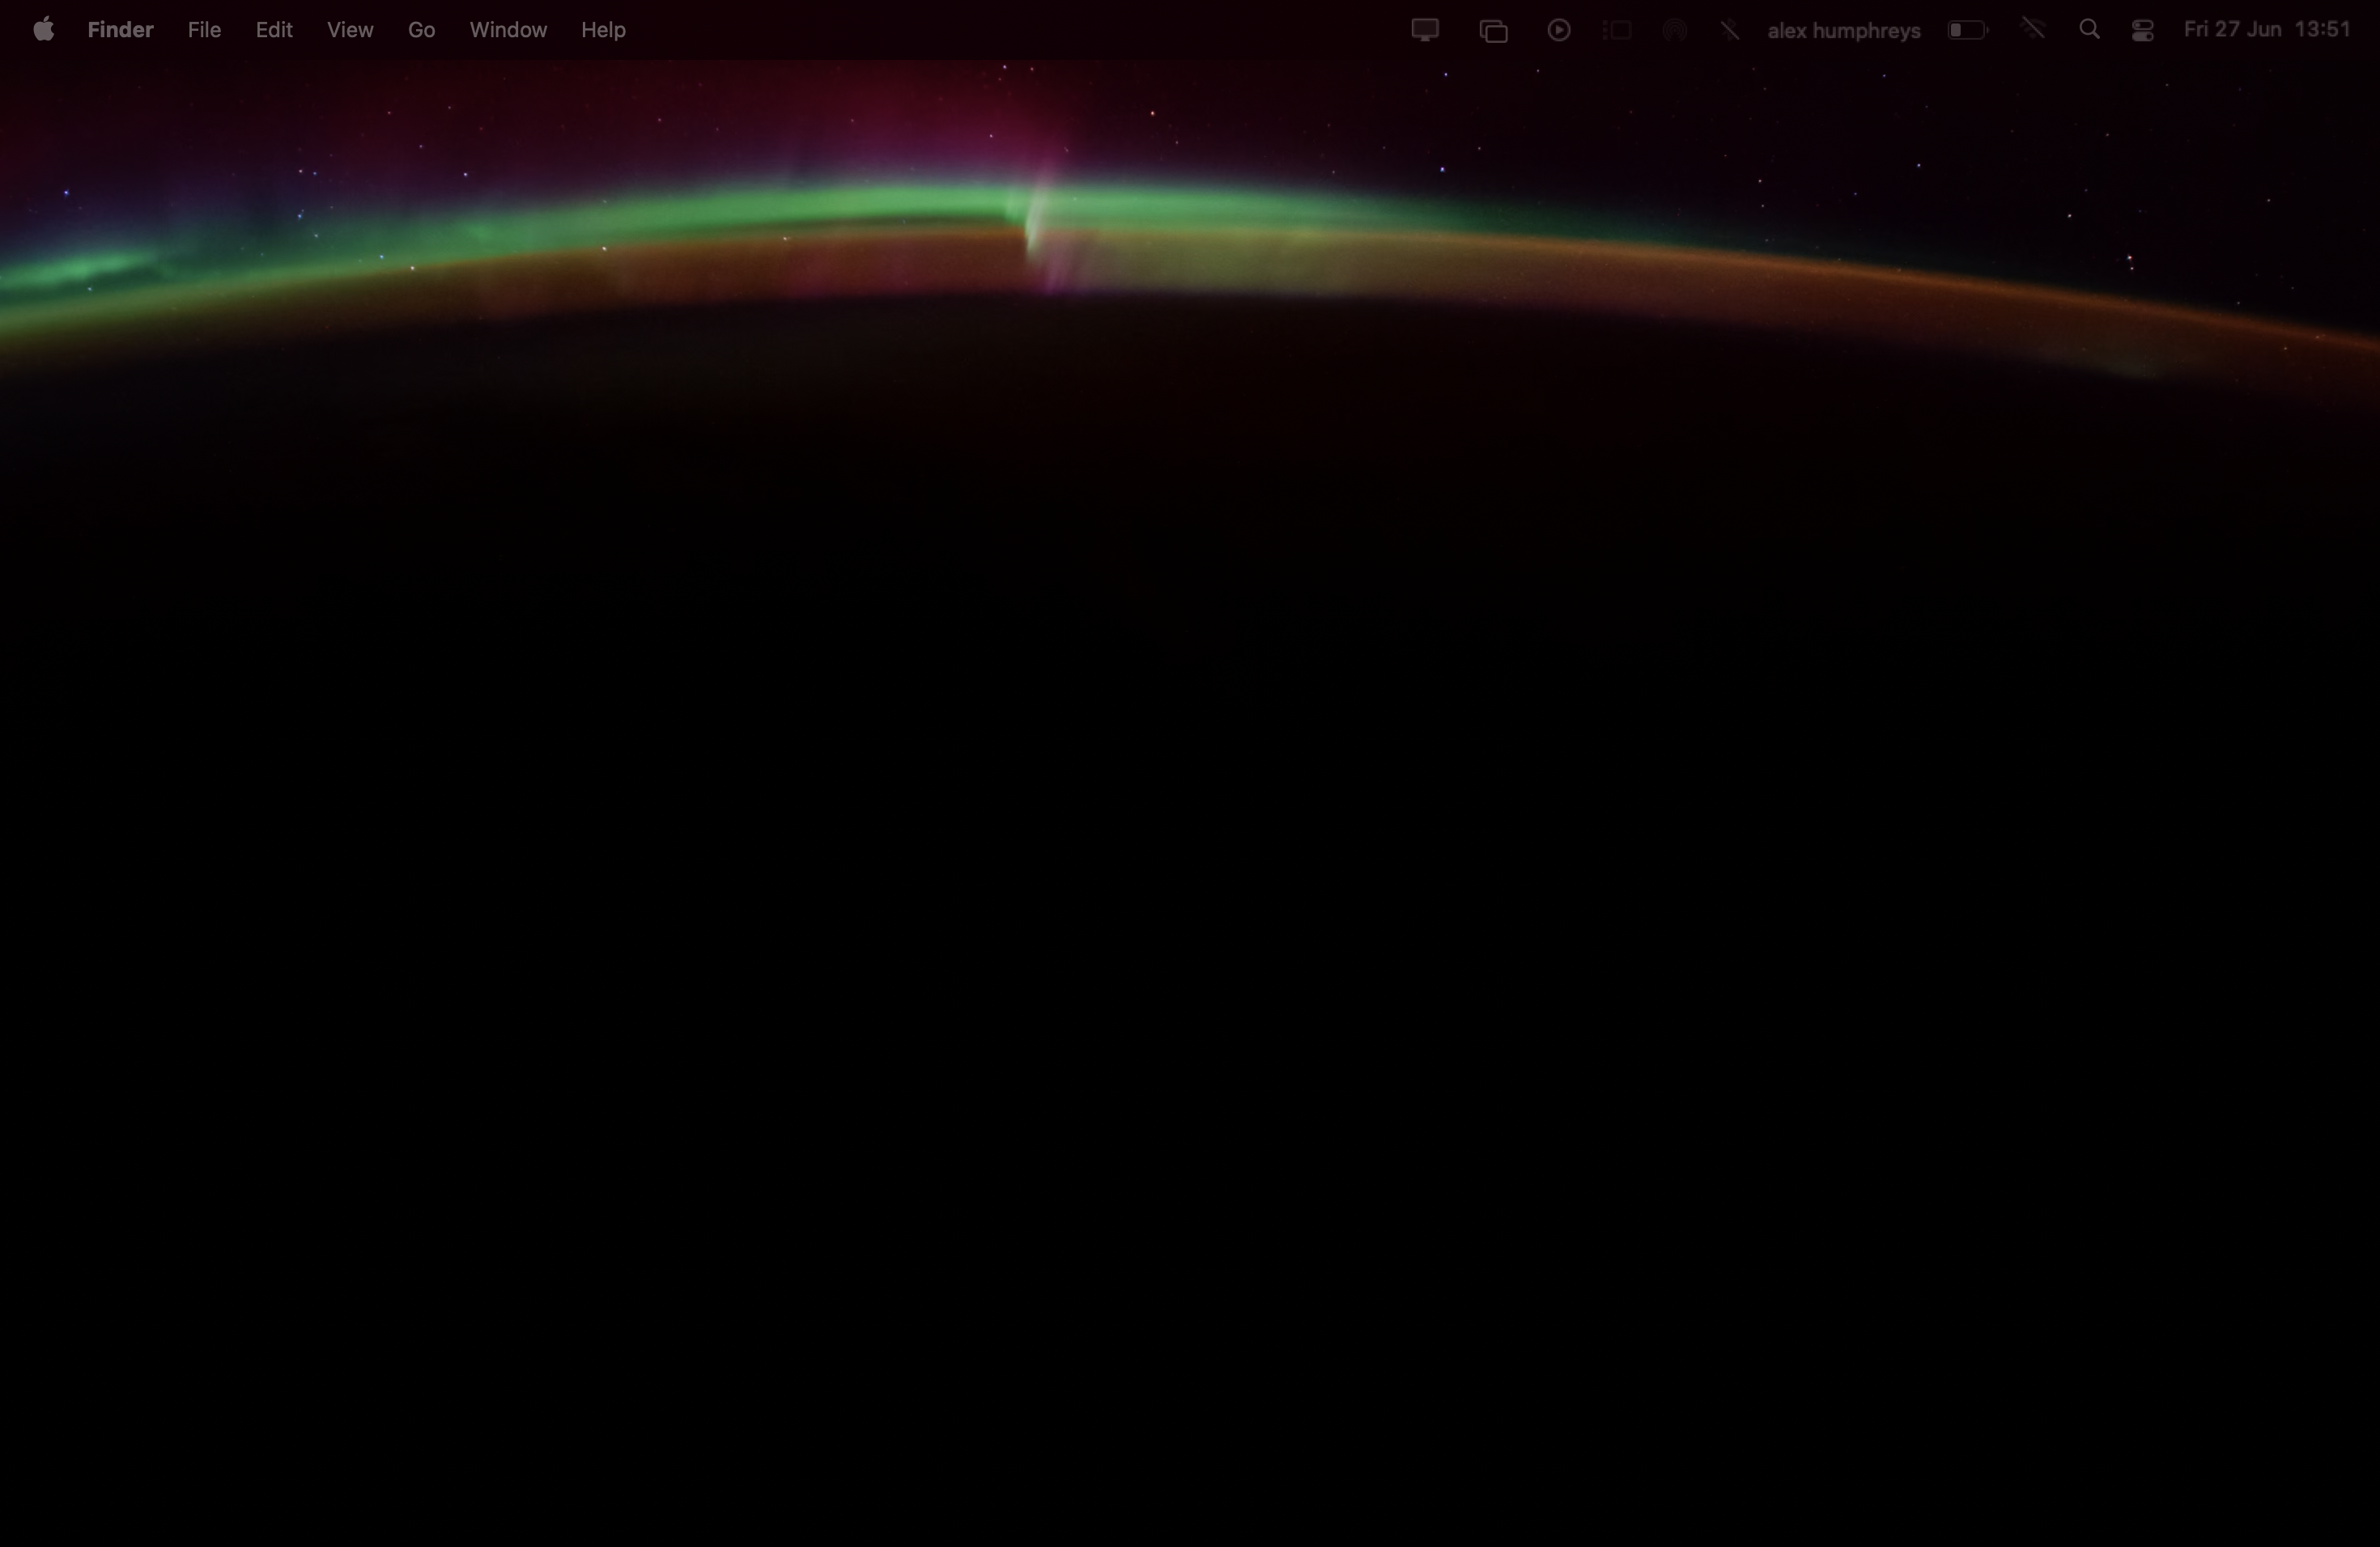Open the Apple menu

click(43, 30)
